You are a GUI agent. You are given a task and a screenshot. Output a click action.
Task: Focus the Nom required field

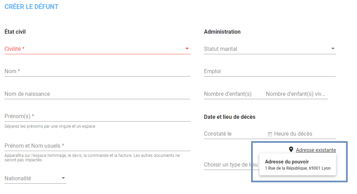(x=97, y=71)
